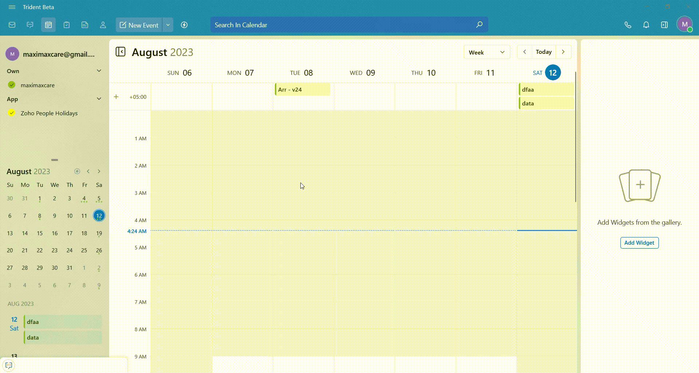Collapse the Own calendars section
This screenshot has width=699, height=373.
click(x=99, y=71)
